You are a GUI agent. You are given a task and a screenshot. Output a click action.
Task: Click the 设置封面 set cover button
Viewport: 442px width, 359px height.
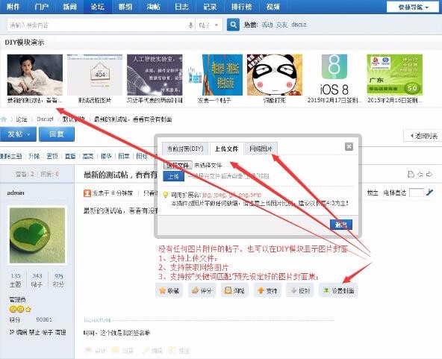[x=338, y=290]
